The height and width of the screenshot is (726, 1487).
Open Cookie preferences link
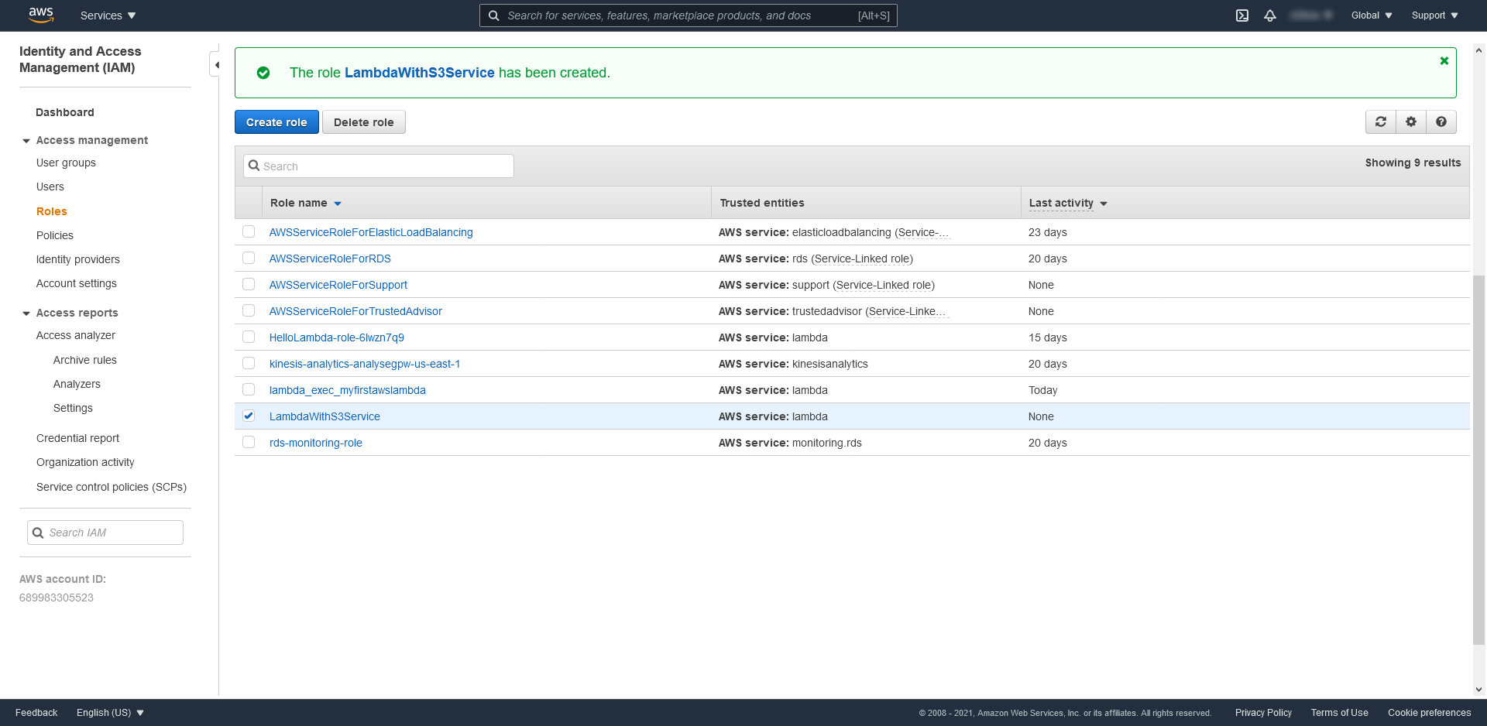click(x=1429, y=713)
